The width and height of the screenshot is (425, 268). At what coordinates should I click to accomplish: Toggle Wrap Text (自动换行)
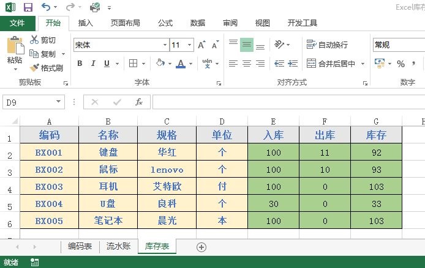328,45
